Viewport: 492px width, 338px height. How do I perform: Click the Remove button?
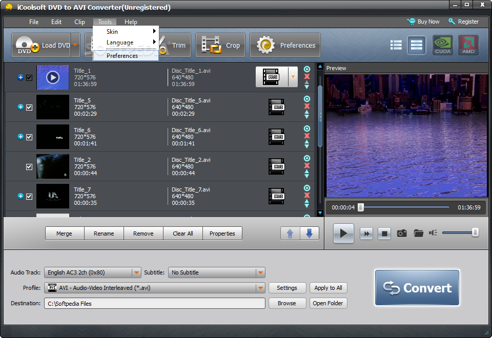pos(143,234)
